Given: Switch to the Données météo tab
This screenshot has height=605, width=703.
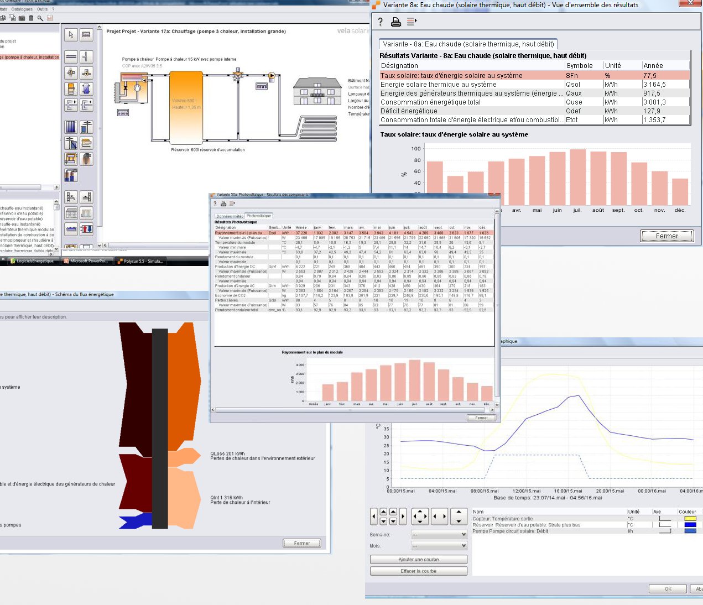Looking at the screenshot, I should (230, 216).
